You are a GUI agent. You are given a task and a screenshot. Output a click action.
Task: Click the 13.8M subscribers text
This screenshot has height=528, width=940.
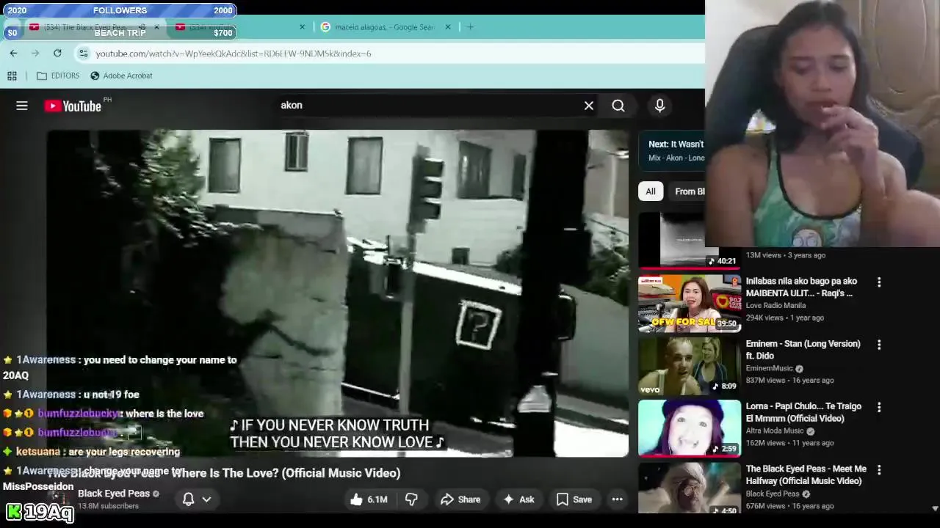click(108, 506)
